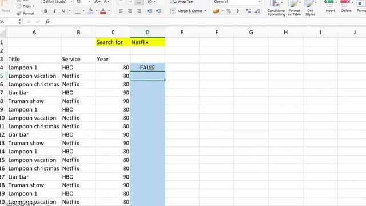Click Delete cells button
The height and width of the screenshot is (206, 366).
pyautogui.click(x=346, y=6)
